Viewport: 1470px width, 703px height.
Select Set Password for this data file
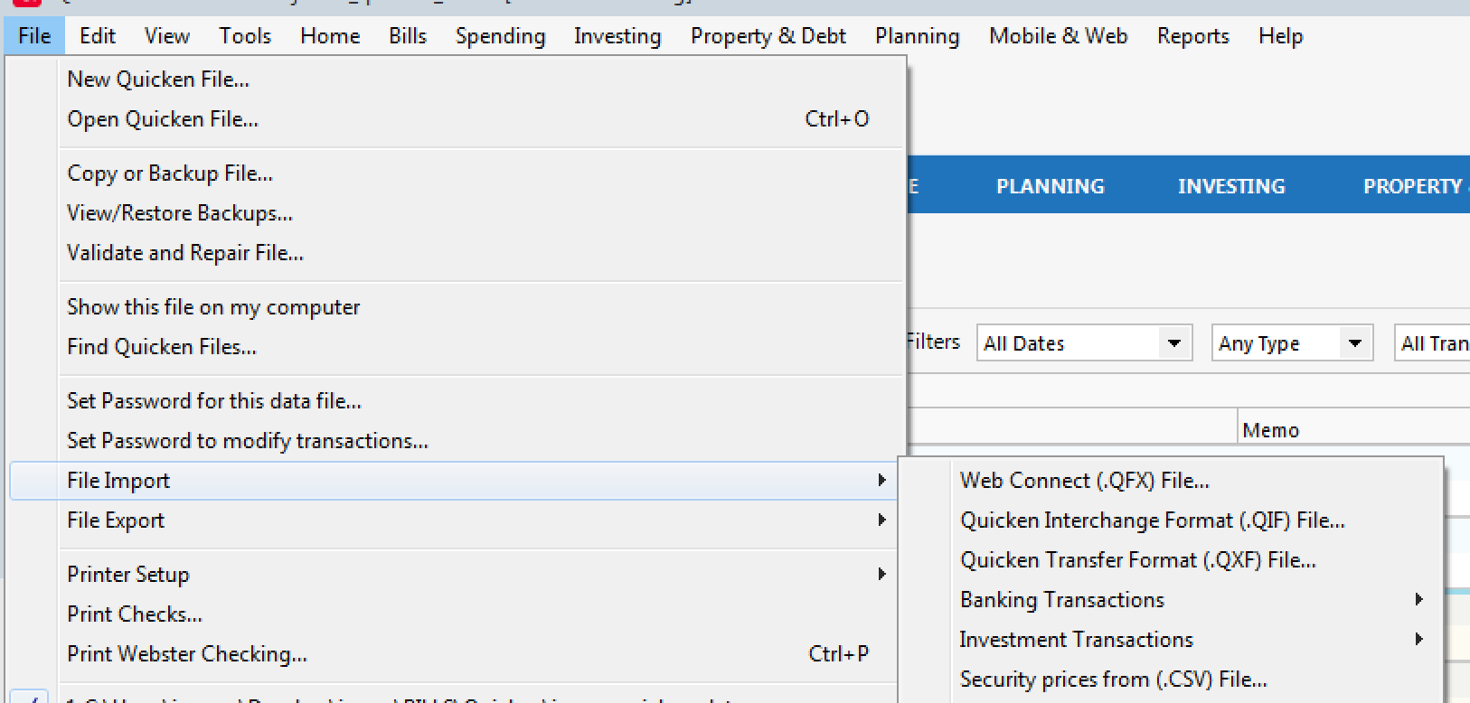[x=213, y=400]
